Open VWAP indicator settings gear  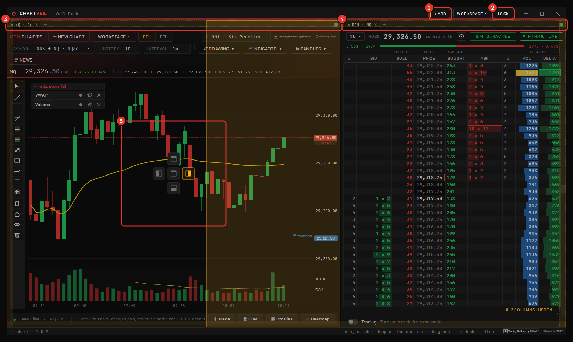click(90, 95)
